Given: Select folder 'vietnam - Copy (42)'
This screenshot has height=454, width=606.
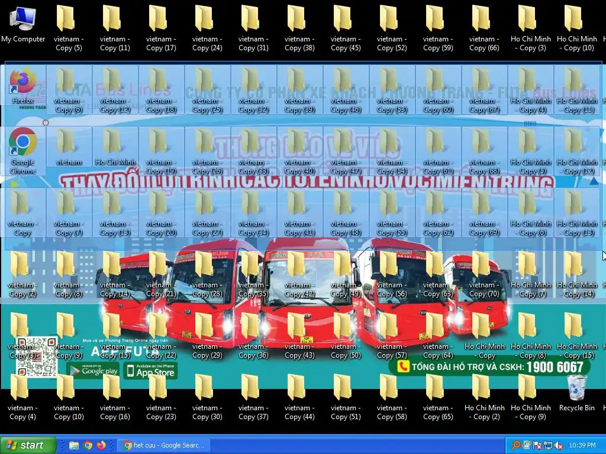Looking at the screenshot, I should [299, 274].
